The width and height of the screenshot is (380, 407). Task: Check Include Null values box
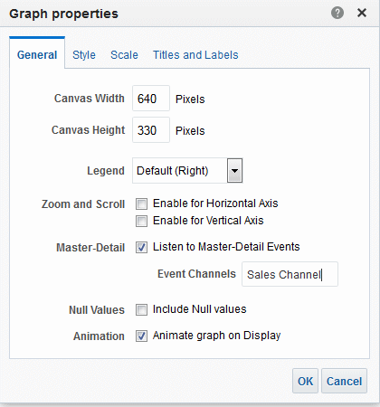(141, 309)
